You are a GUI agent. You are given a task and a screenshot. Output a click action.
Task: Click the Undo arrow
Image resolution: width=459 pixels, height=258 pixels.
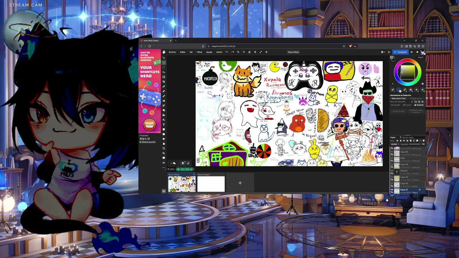227,52
